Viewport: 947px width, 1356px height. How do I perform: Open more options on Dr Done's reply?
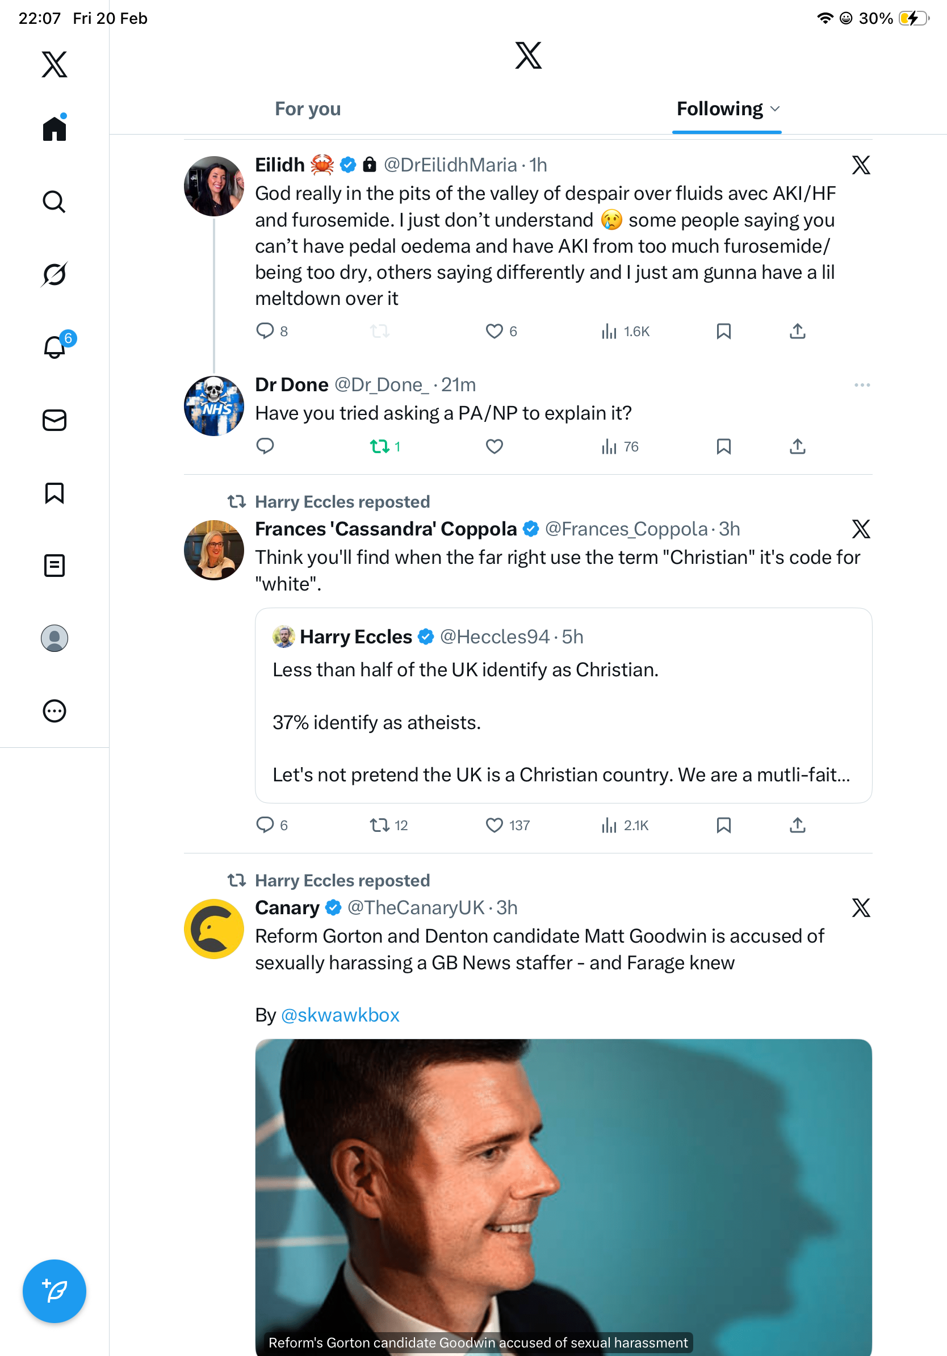[861, 385]
